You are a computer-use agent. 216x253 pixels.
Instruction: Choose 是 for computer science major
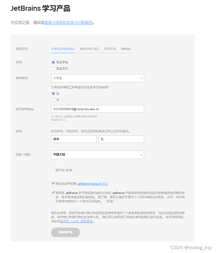(x=53, y=94)
